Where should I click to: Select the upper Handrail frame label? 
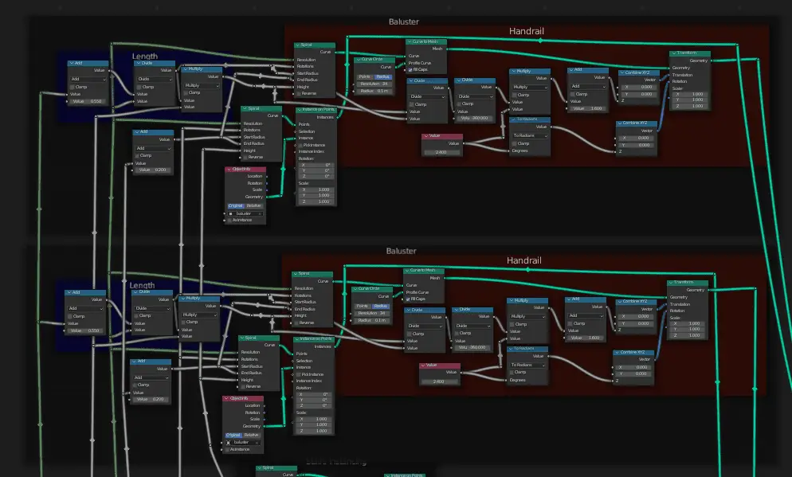pos(527,31)
